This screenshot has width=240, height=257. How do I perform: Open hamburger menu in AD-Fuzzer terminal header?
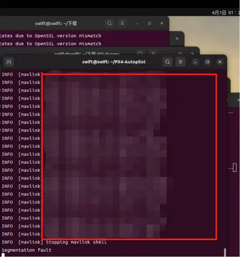pyautogui.click(x=153, y=53)
